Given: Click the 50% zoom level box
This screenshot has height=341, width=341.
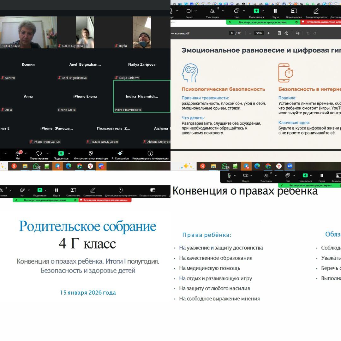Looking at the screenshot, I should (259, 33).
